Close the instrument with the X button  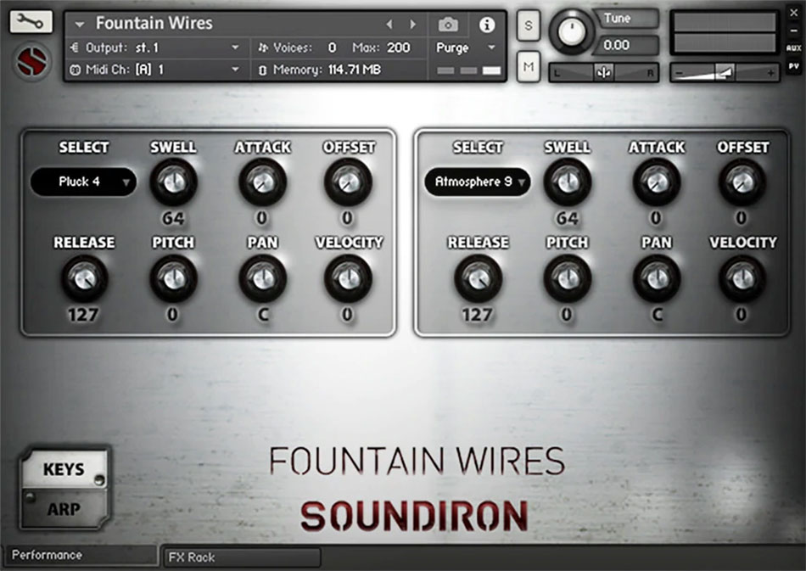pyautogui.click(x=793, y=14)
